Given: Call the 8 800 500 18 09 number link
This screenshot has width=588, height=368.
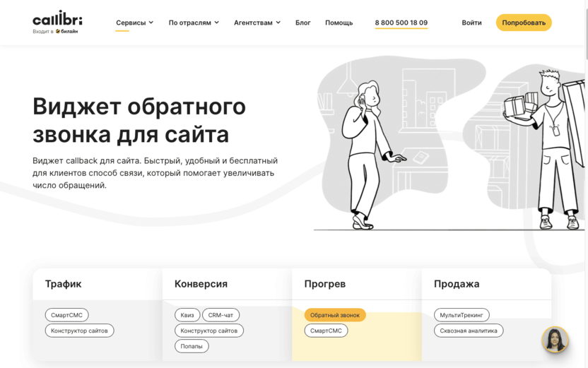Looking at the screenshot, I should click(401, 23).
